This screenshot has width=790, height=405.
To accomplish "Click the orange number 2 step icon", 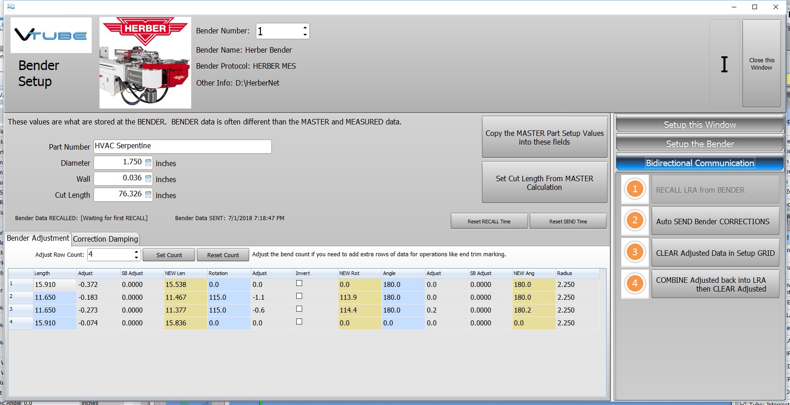I will click(x=635, y=221).
